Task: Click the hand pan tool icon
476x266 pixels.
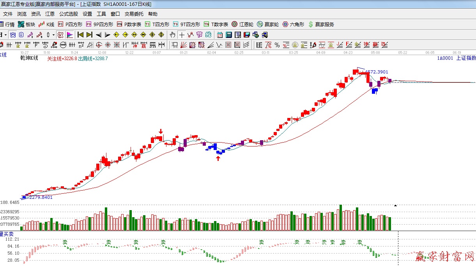Action: coord(172,35)
